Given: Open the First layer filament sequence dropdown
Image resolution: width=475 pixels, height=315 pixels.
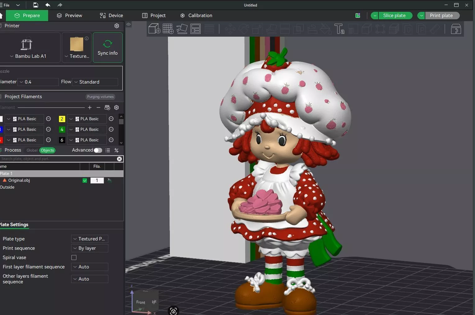Looking at the screenshot, I should tap(90, 267).
